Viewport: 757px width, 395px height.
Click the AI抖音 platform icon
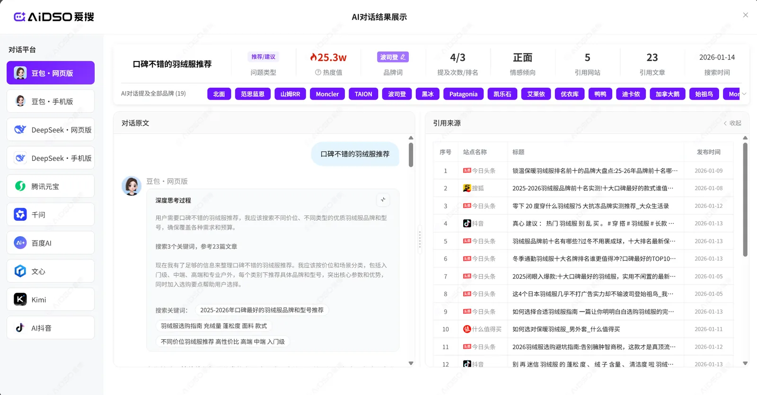click(20, 328)
